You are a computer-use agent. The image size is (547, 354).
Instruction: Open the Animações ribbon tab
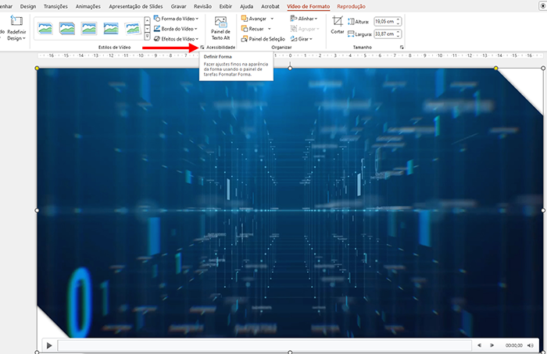[x=93, y=6]
